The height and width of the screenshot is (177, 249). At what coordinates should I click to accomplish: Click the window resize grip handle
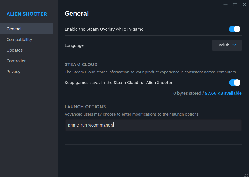[247, 175]
